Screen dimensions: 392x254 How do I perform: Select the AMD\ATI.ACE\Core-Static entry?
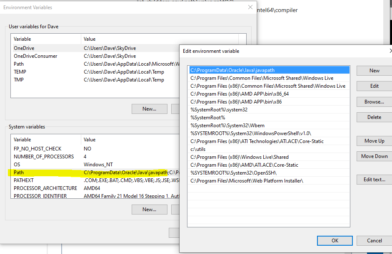click(x=269, y=165)
